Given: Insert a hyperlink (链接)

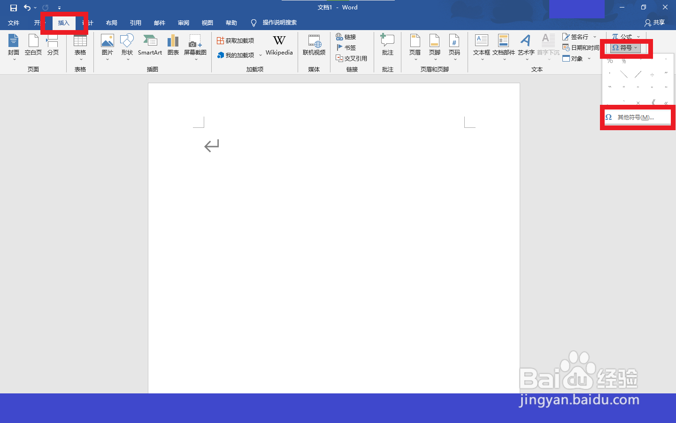Looking at the screenshot, I should pyautogui.click(x=346, y=37).
